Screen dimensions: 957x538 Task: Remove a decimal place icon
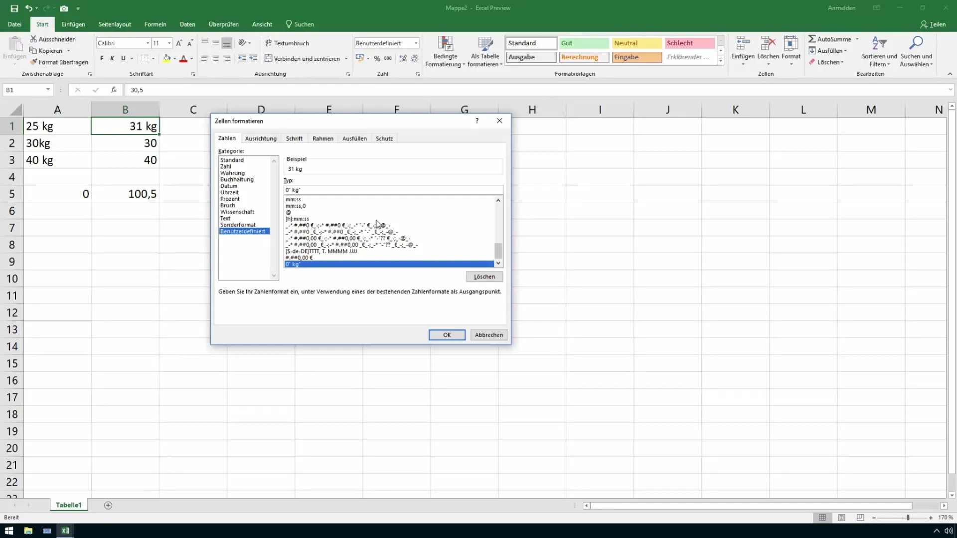(x=414, y=59)
